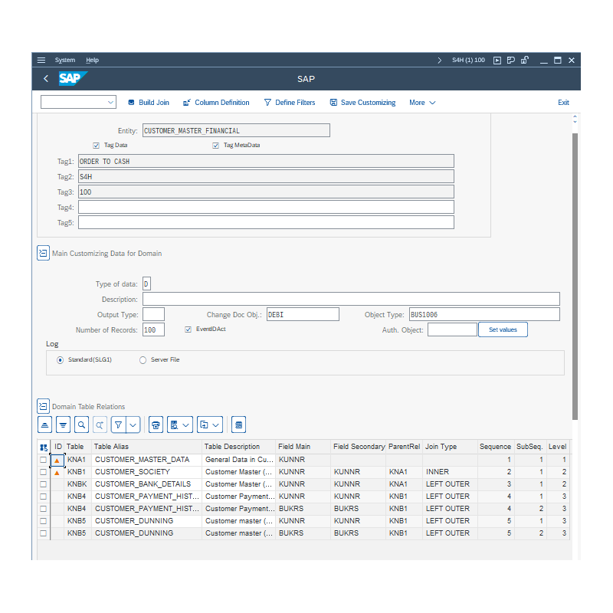Click into the Tag4 input field
This screenshot has height=613, width=613.
[266, 207]
